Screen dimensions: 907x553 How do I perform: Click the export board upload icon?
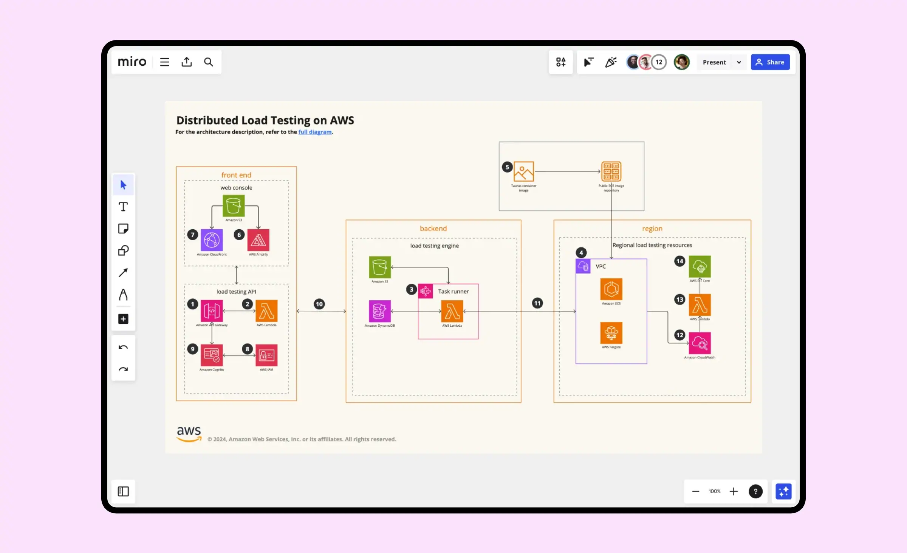coord(187,62)
